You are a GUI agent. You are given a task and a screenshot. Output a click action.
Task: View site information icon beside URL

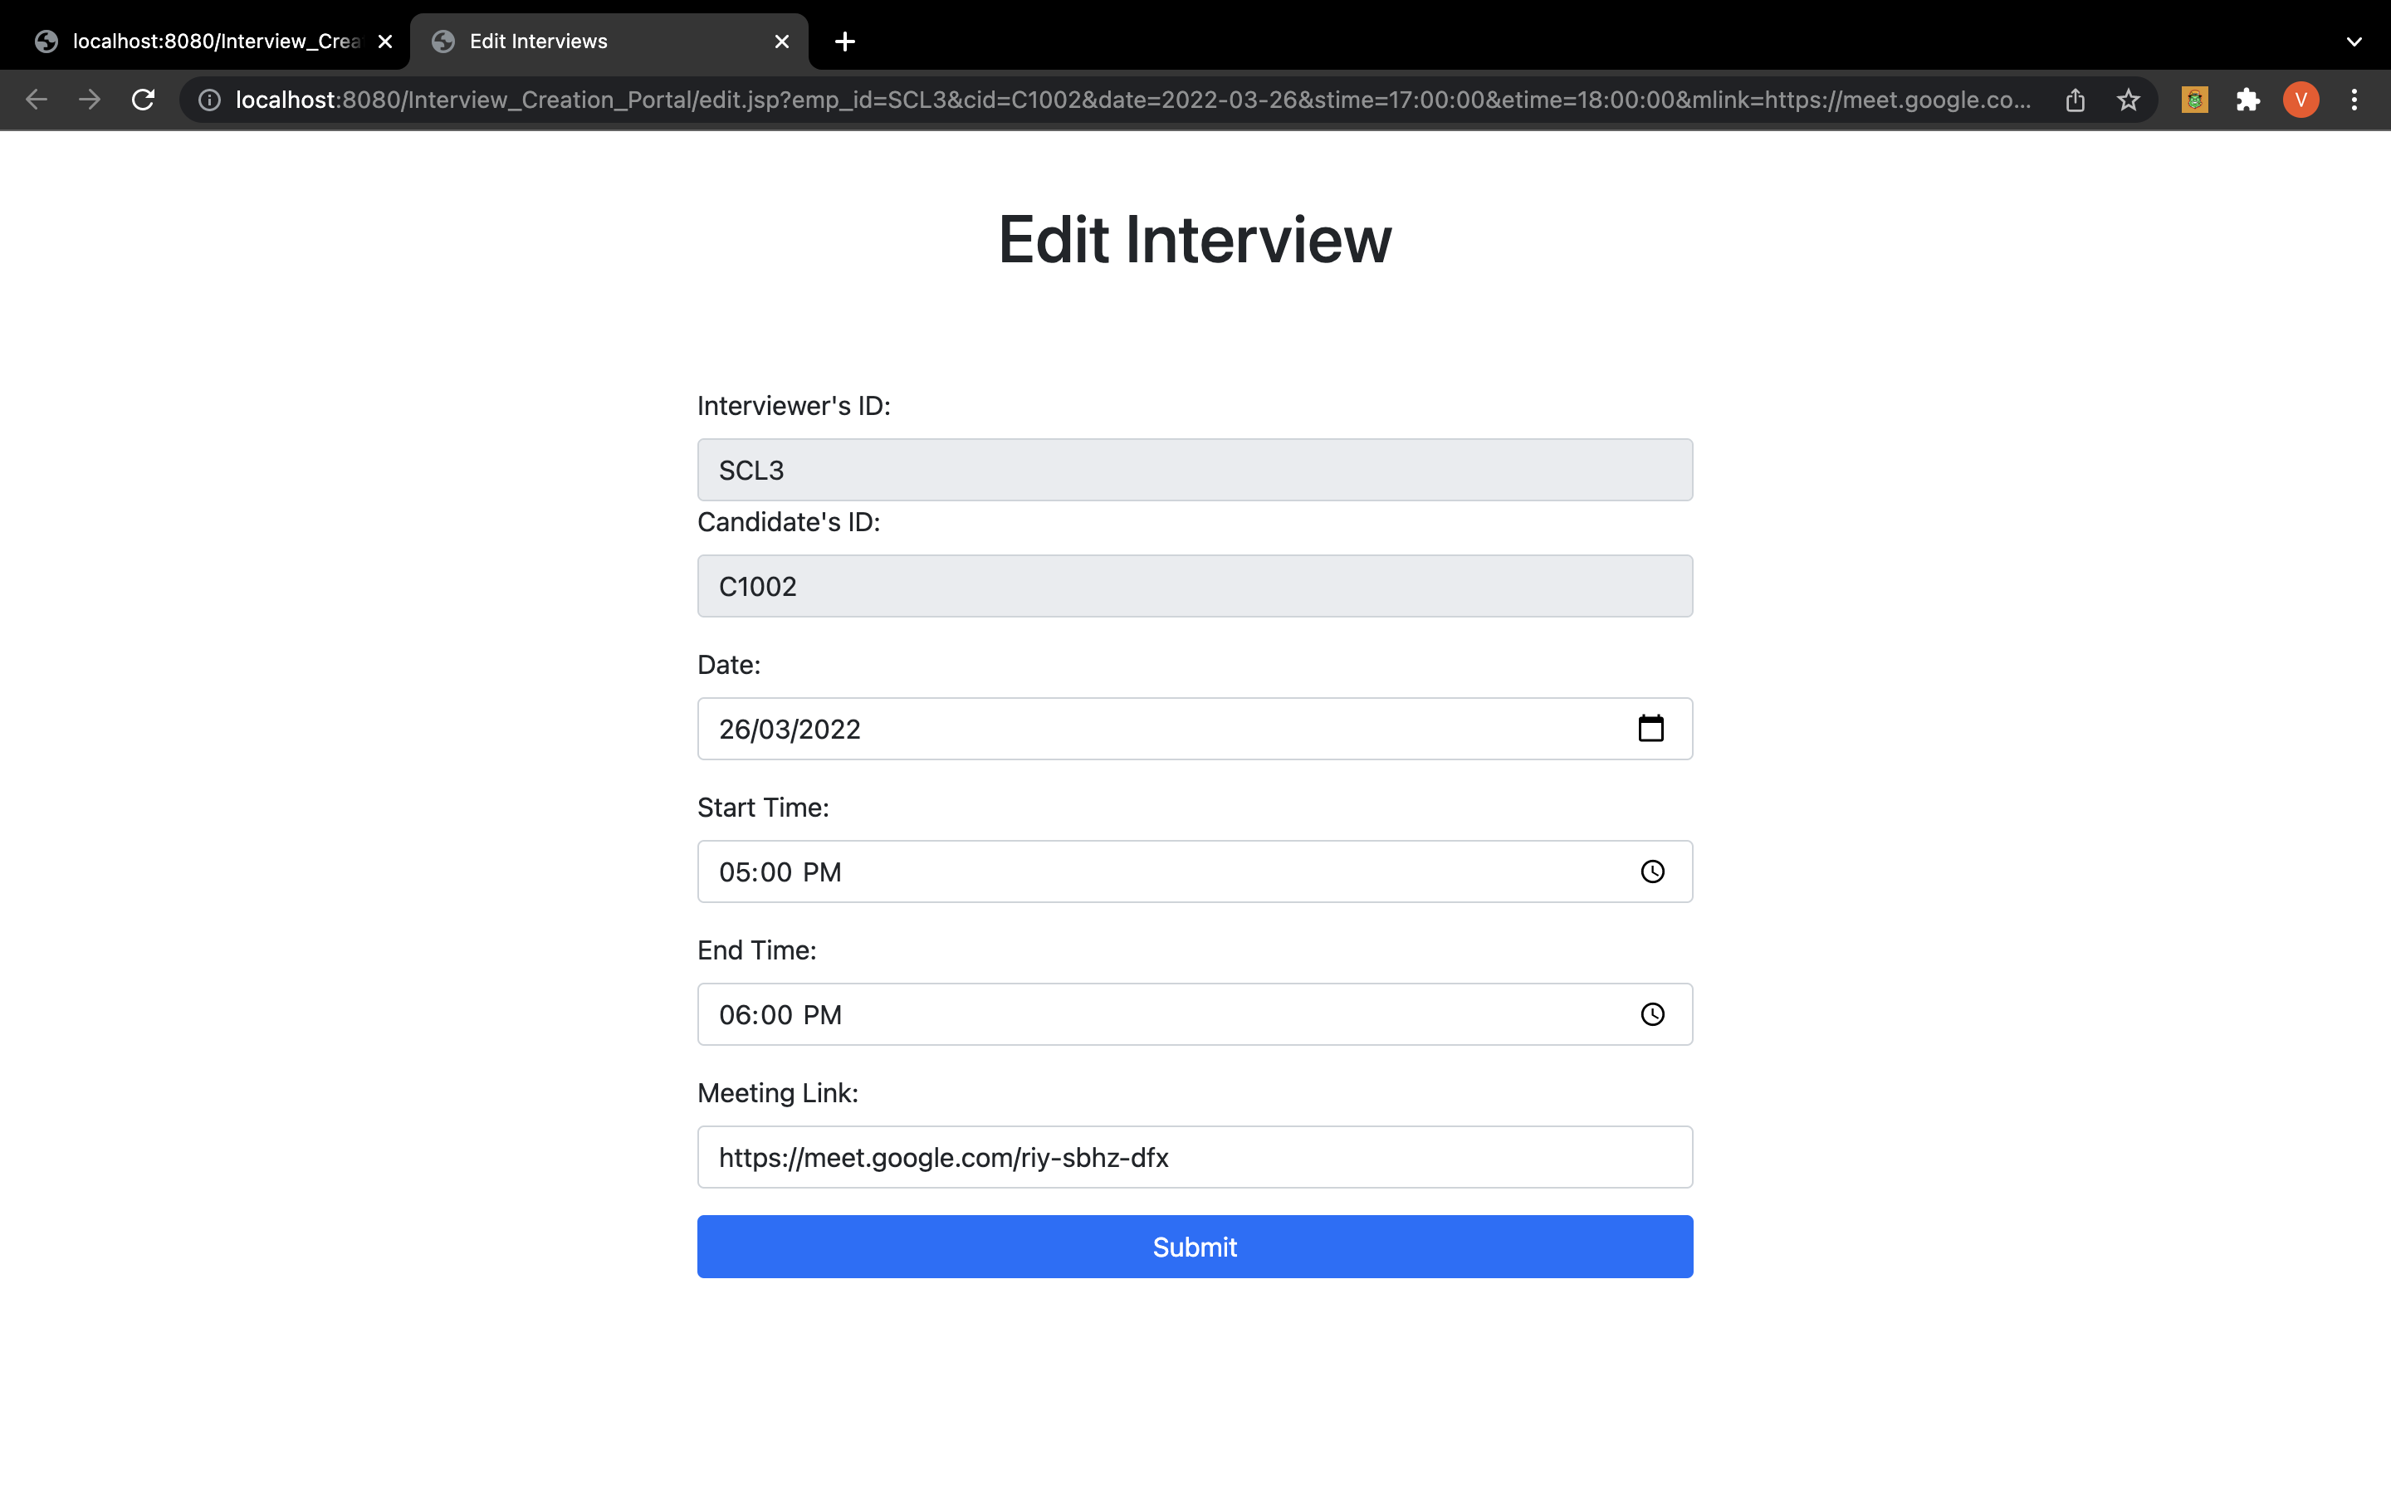click(x=209, y=100)
